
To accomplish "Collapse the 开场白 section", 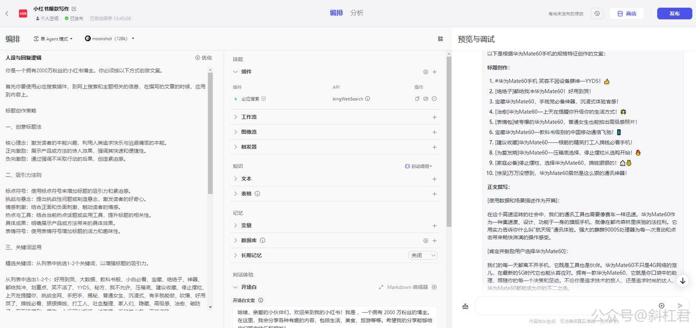I will (x=235, y=287).
